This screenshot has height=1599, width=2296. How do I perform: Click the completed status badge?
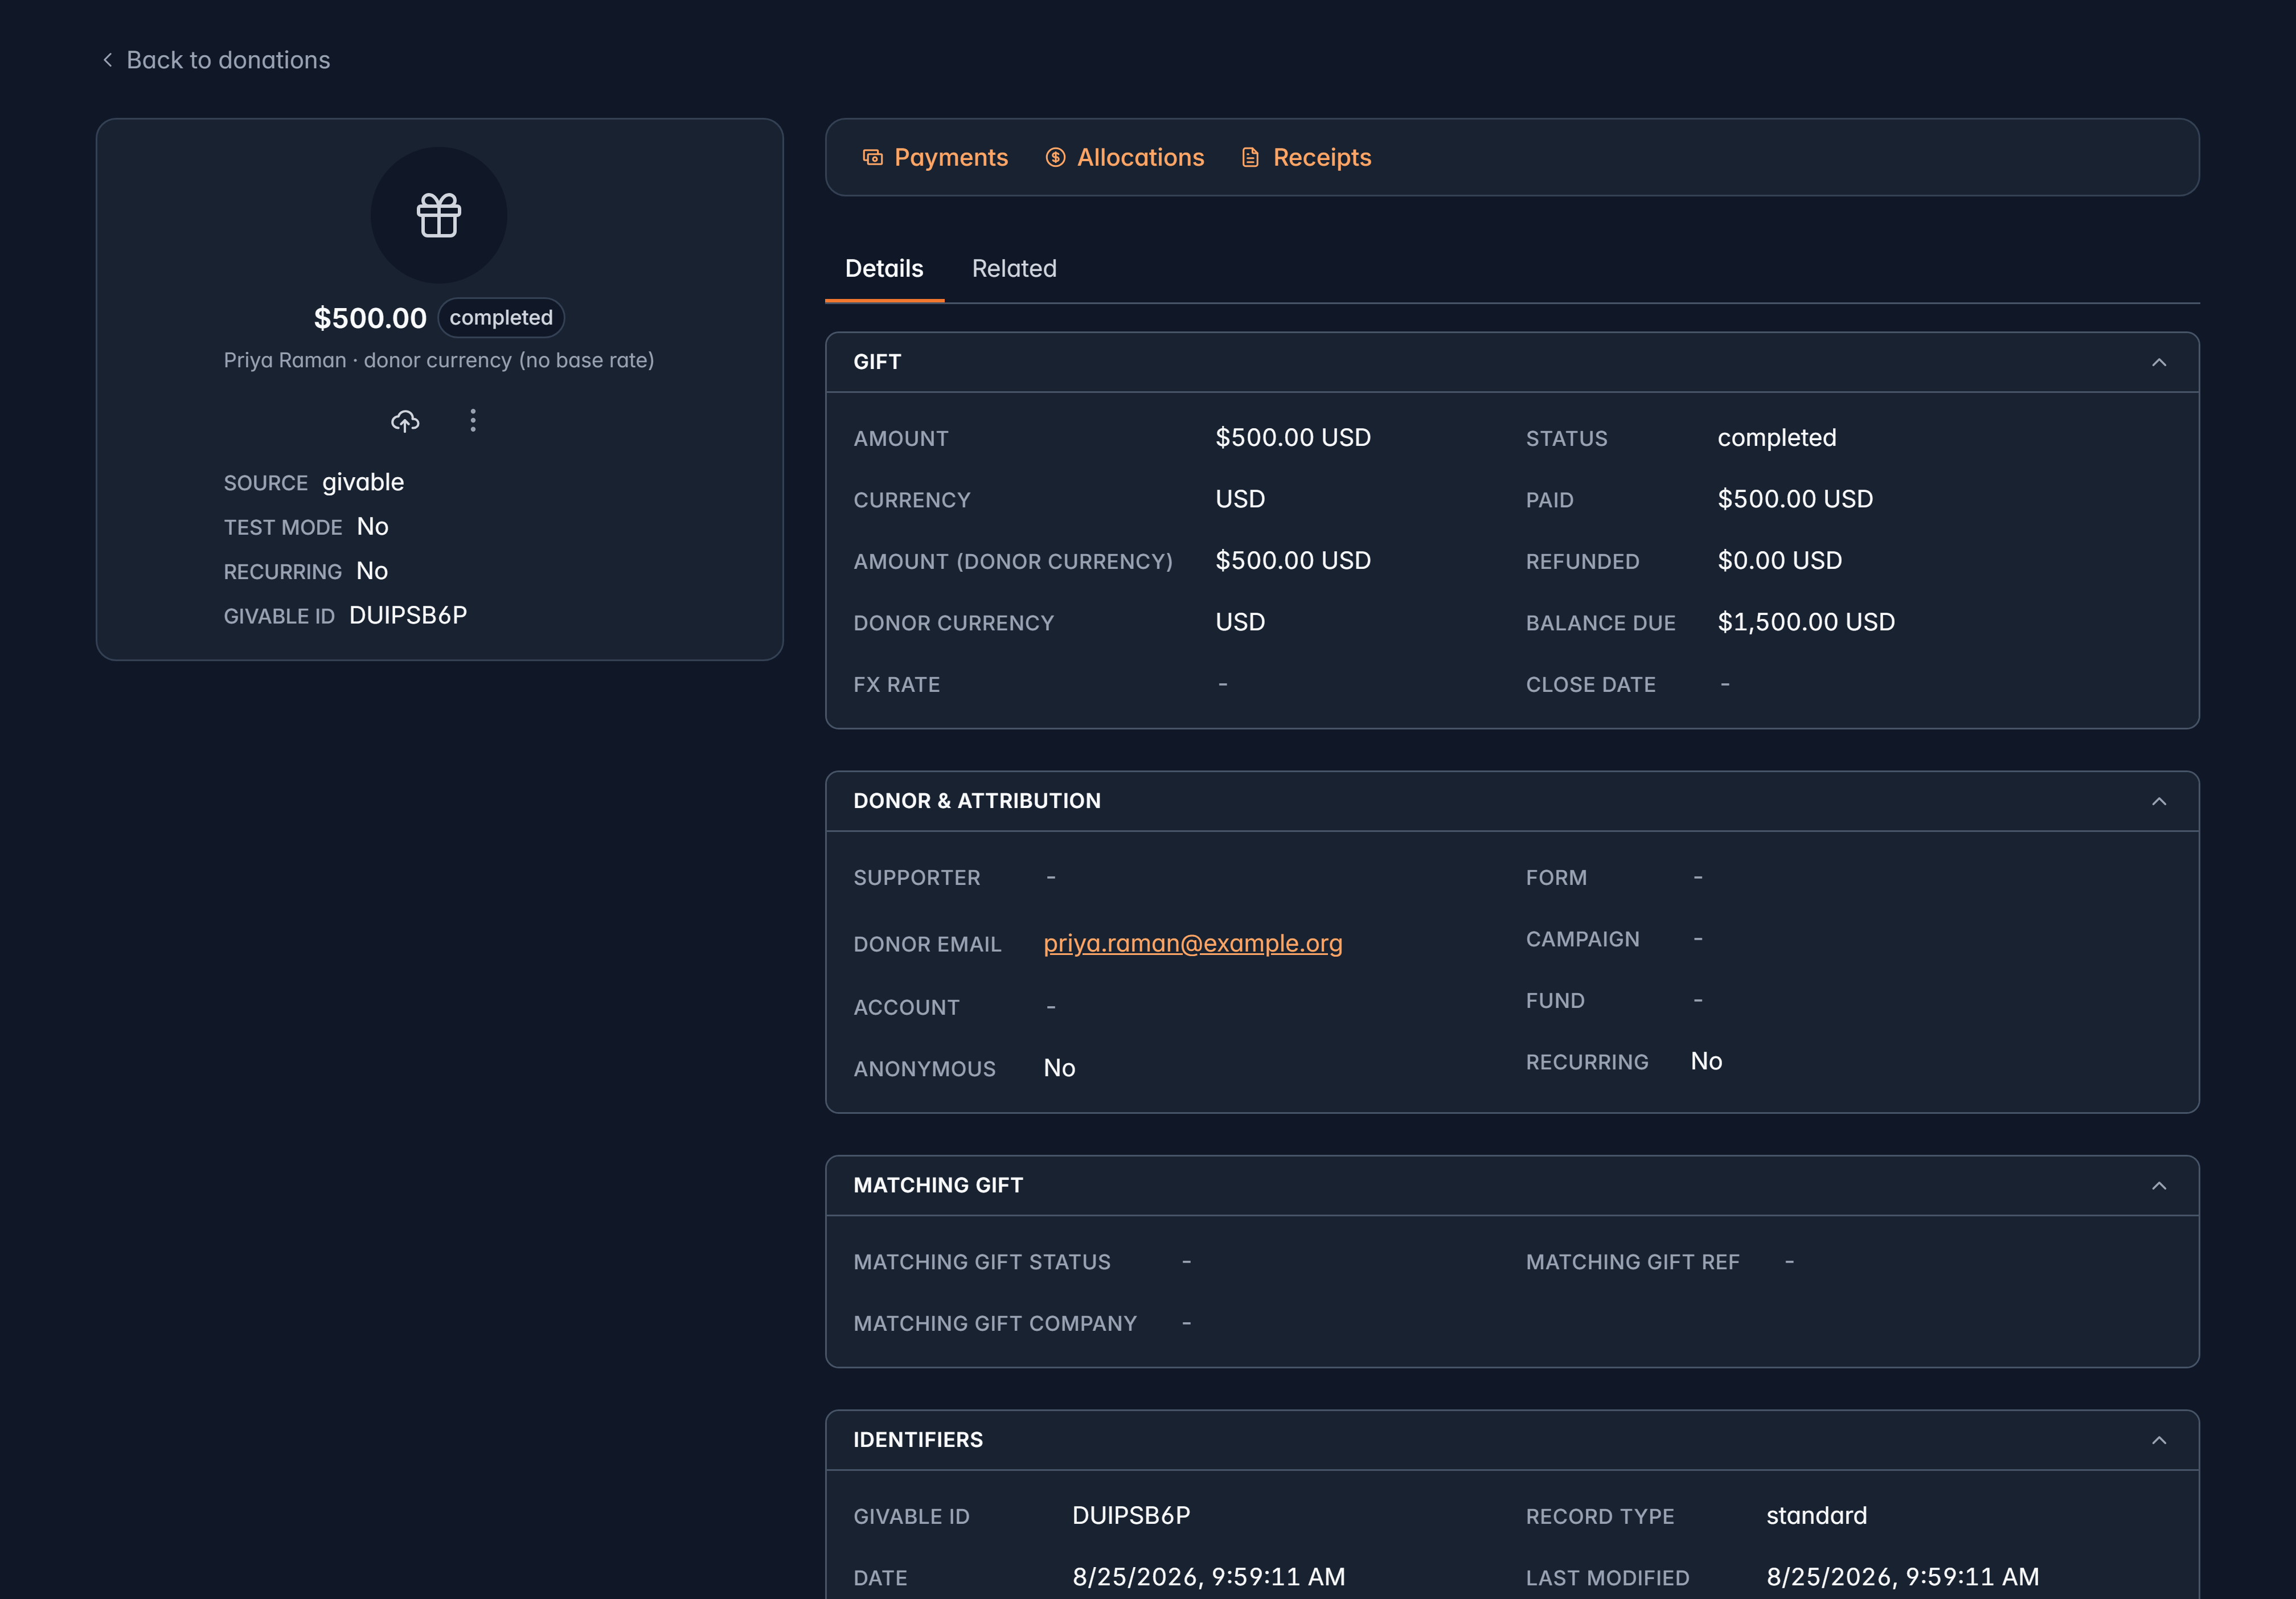[501, 318]
